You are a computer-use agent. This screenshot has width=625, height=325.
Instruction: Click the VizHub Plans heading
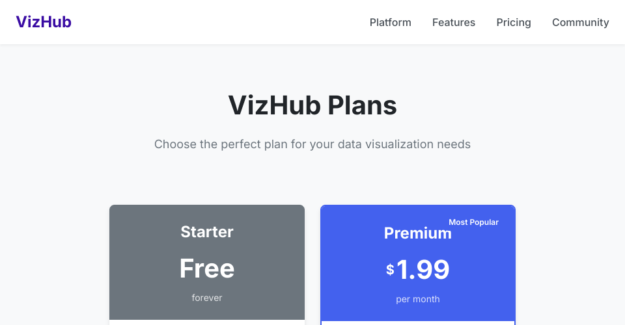click(x=312, y=105)
